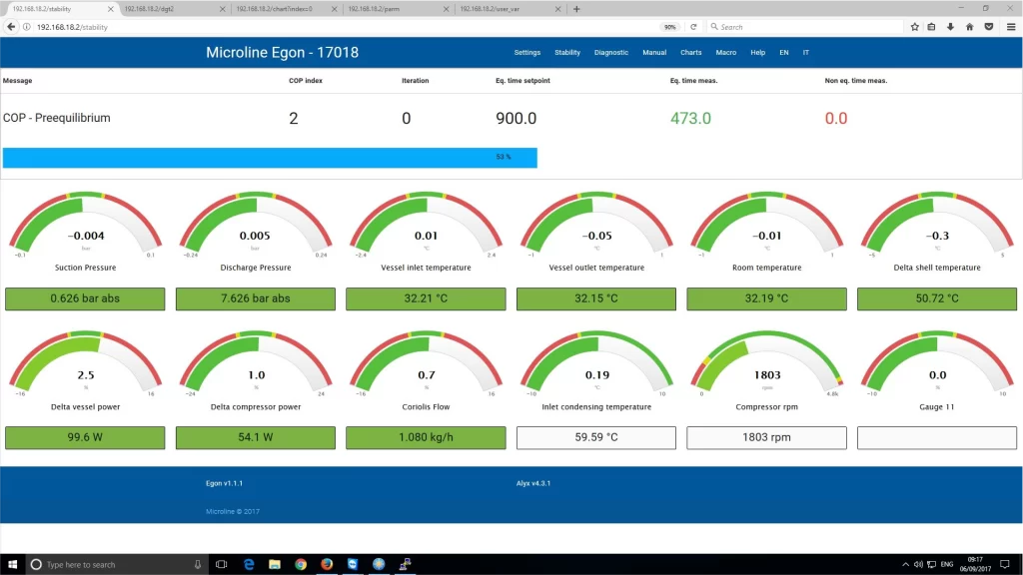Switch language to IT
Image resolution: width=1023 pixels, height=575 pixels.
(806, 52)
